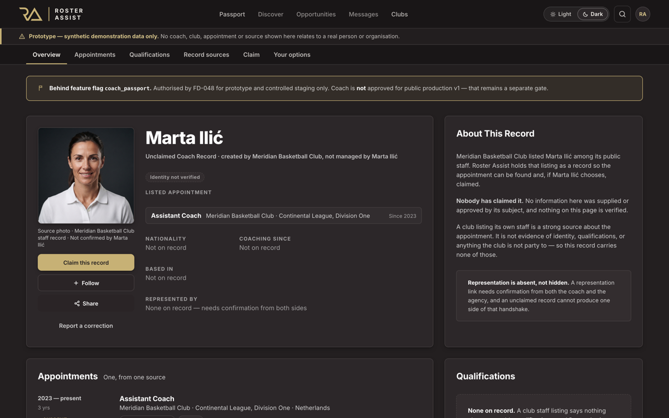Screen dimensions: 669x418
Task: Open the Claim tab
Action: 251,55
